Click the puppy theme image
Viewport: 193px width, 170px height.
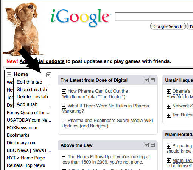click(24, 29)
